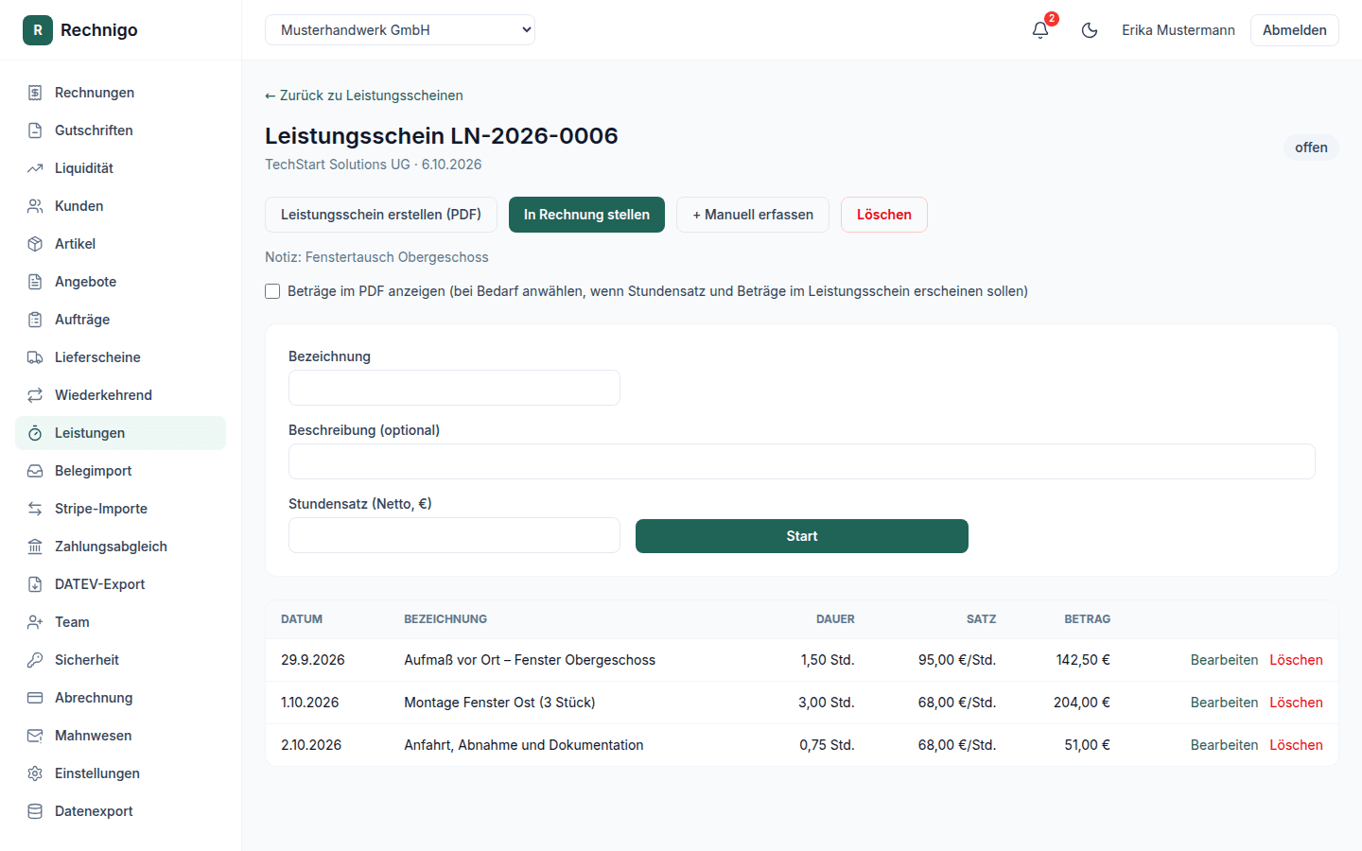Toggle dark mode with the moon icon
Image resolution: width=1362 pixels, height=851 pixels.
(1090, 30)
